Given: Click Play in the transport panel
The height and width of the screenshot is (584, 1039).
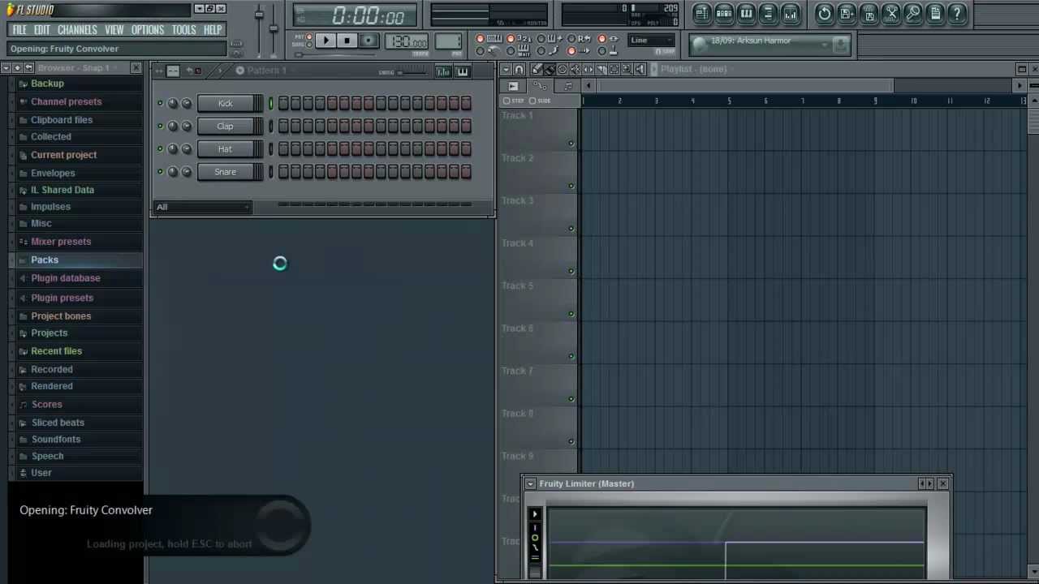Looking at the screenshot, I should (325, 41).
